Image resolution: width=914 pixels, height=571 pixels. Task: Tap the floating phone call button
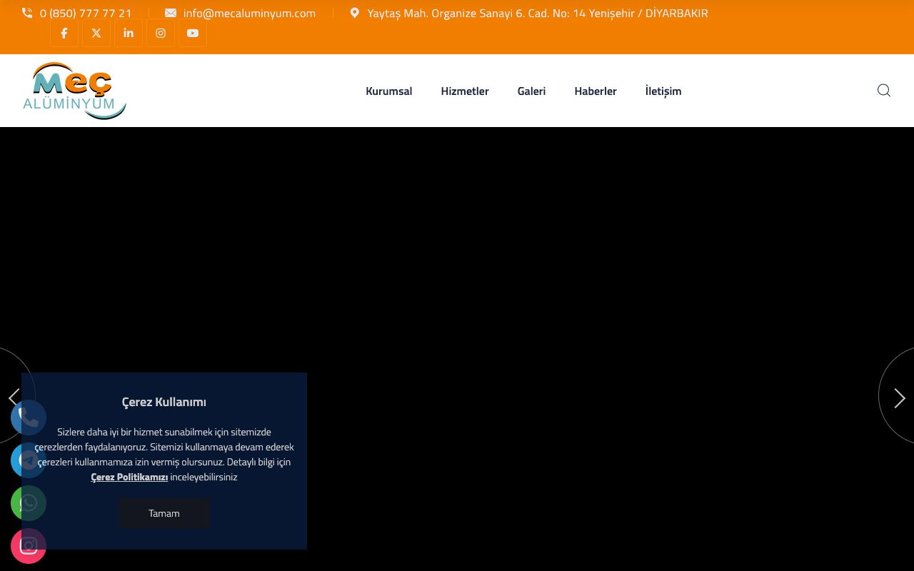point(29,418)
